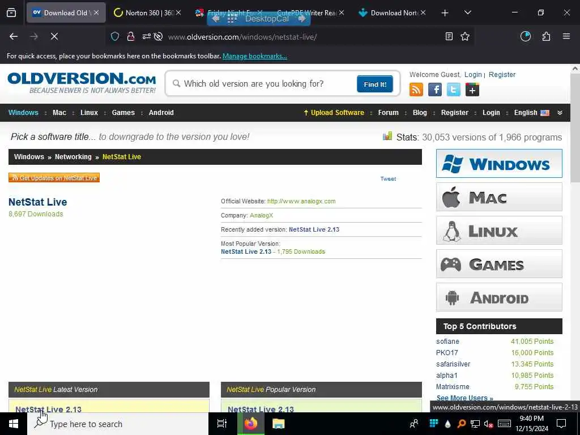This screenshot has width=580, height=435.
Task: Click Upload Software link
Action: (334, 113)
